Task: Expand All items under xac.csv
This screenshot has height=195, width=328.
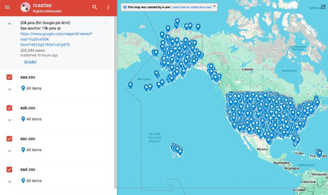Action: pyautogui.click(x=9, y=151)
